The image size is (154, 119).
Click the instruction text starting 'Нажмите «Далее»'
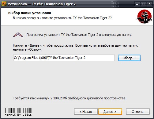(x=76, y=47)
